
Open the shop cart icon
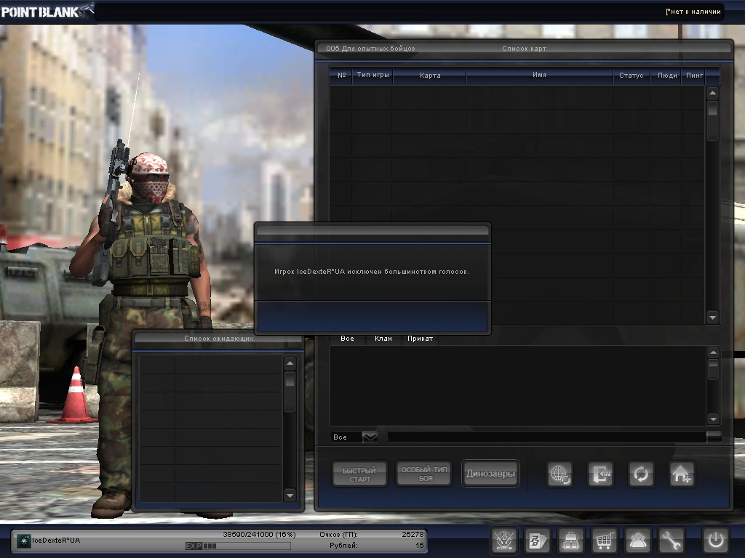604,540
